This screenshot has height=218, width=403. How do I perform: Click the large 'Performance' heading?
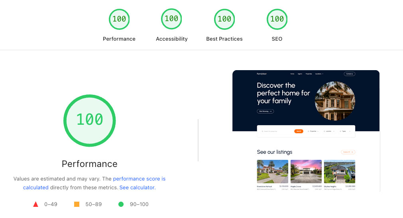pos(89,164)
